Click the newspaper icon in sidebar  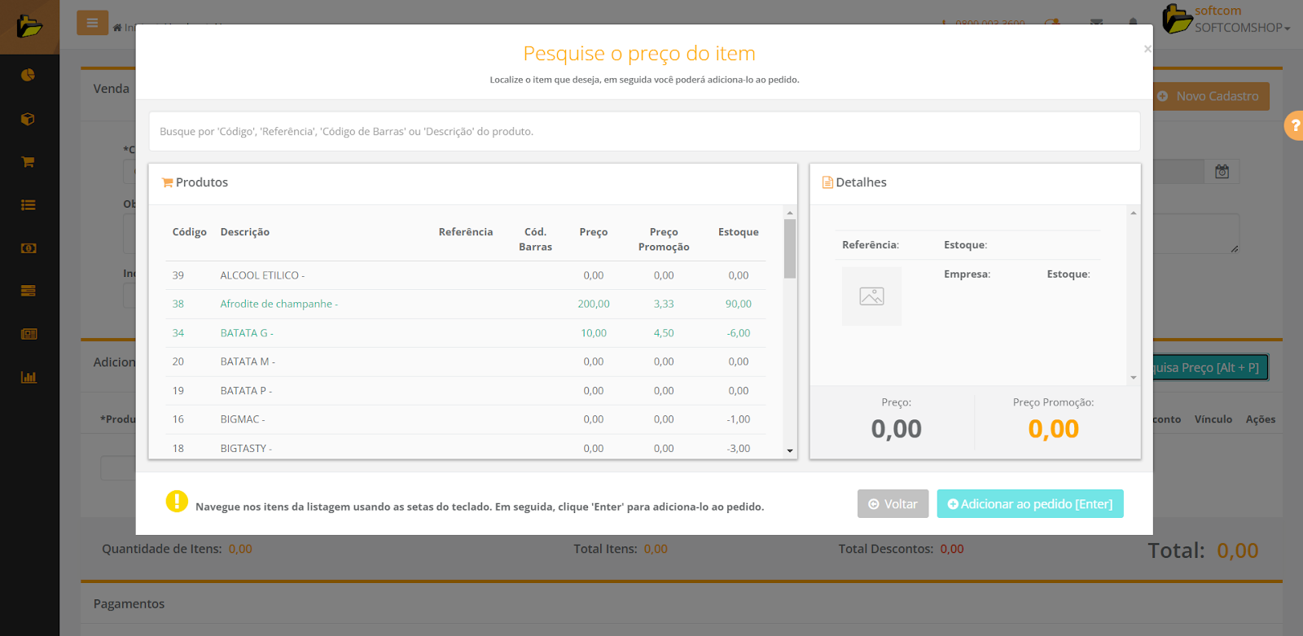pos(28,334)
